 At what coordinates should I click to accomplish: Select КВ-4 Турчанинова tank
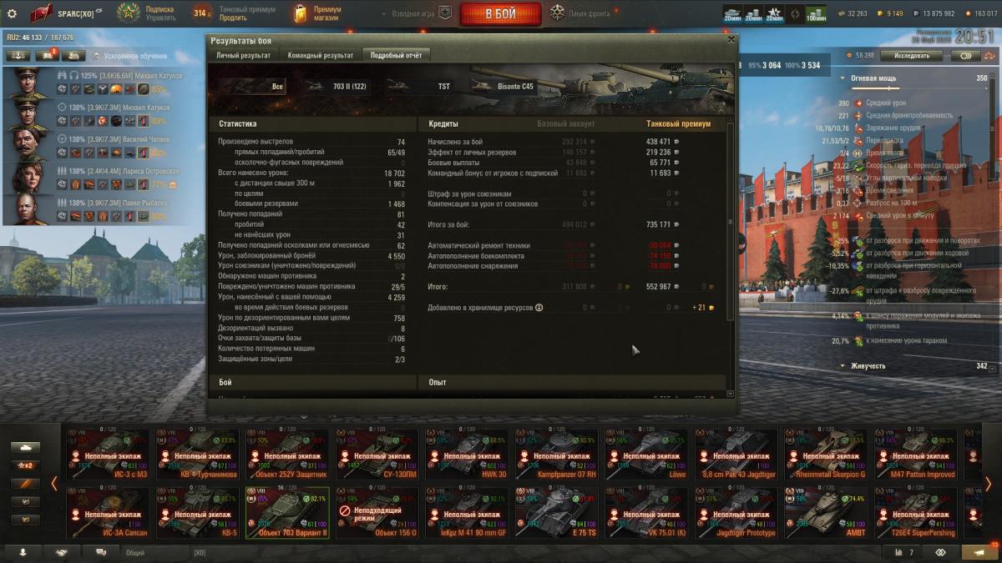pyautogui.click(x=198, y=455)
